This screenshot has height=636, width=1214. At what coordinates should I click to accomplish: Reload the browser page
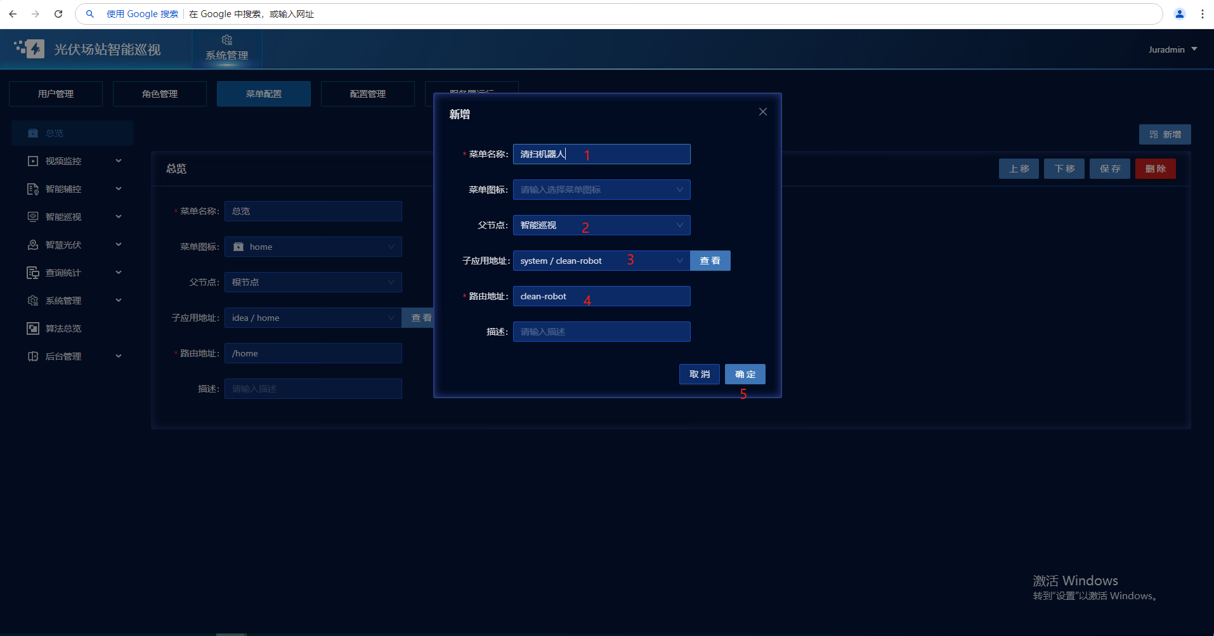[x=58, y=14]
